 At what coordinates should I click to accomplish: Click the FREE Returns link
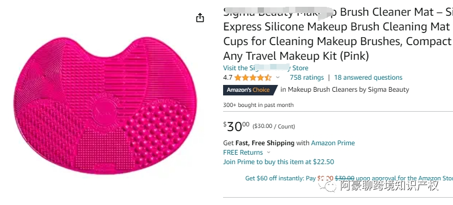(x=243, y=153)
